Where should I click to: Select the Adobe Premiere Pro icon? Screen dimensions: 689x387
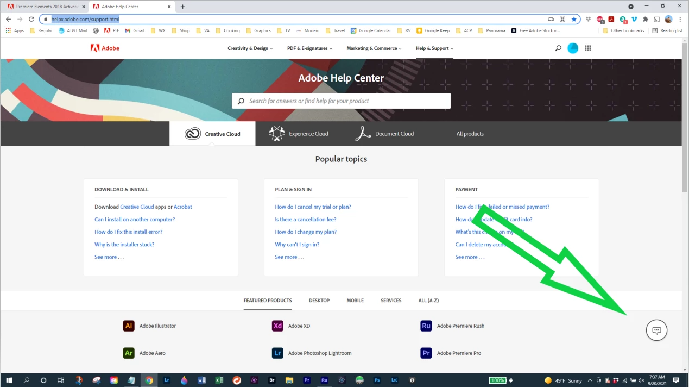click(426, 353)
